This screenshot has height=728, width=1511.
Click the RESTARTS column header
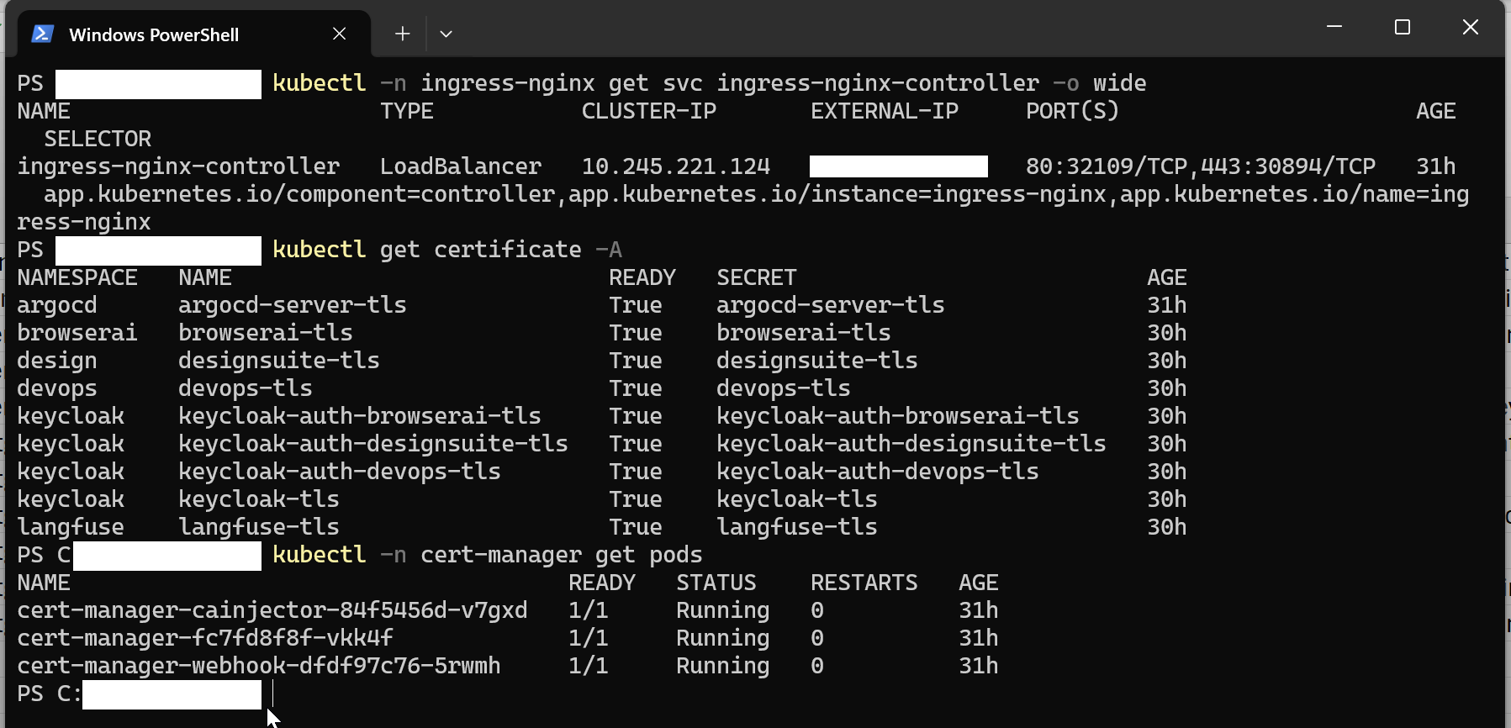(x=864, y=583)
